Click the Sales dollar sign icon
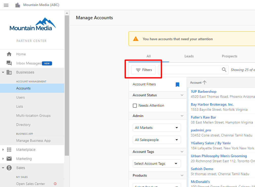Viewport: 255px width, 187px height. [9, 168]
